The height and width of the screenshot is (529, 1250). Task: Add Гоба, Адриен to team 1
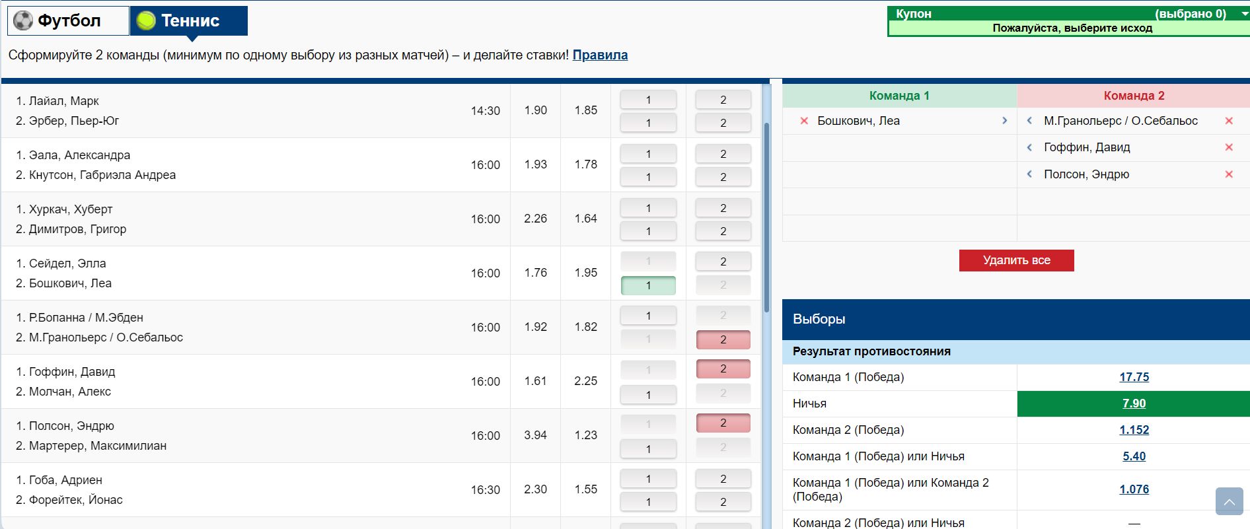[x=648, y=479]
